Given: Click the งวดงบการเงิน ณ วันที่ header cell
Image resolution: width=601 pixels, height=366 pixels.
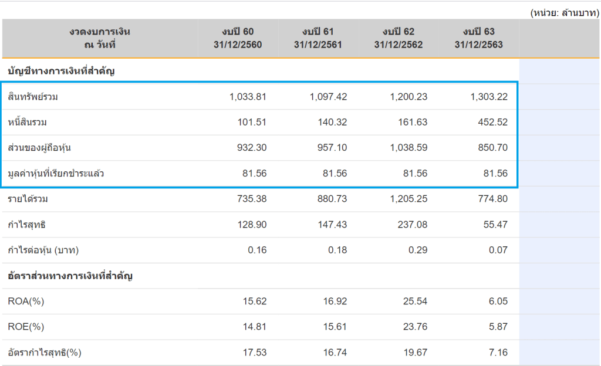Looking at the screenshot, I should [100, 38].
